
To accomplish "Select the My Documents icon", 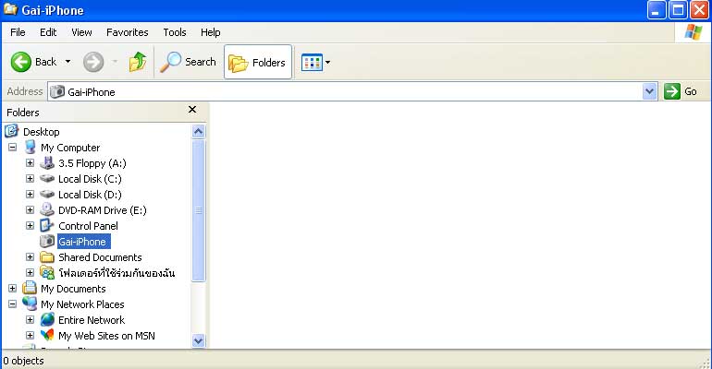I will click(x=30, y=288).
